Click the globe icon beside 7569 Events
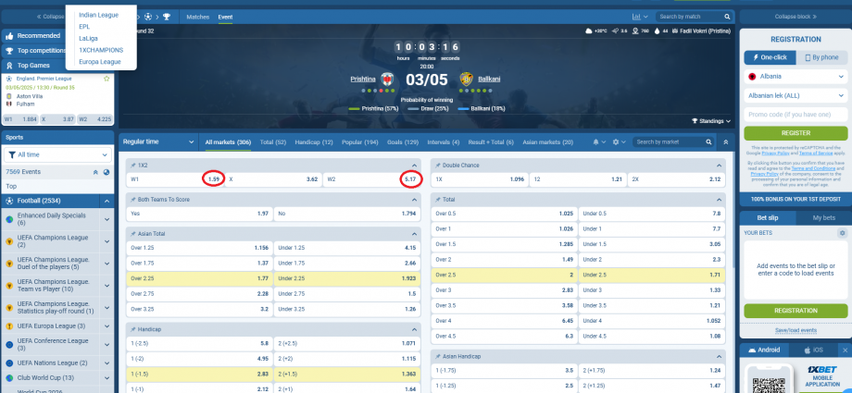The width and height of the screenshot is (852, 393). 106,172
